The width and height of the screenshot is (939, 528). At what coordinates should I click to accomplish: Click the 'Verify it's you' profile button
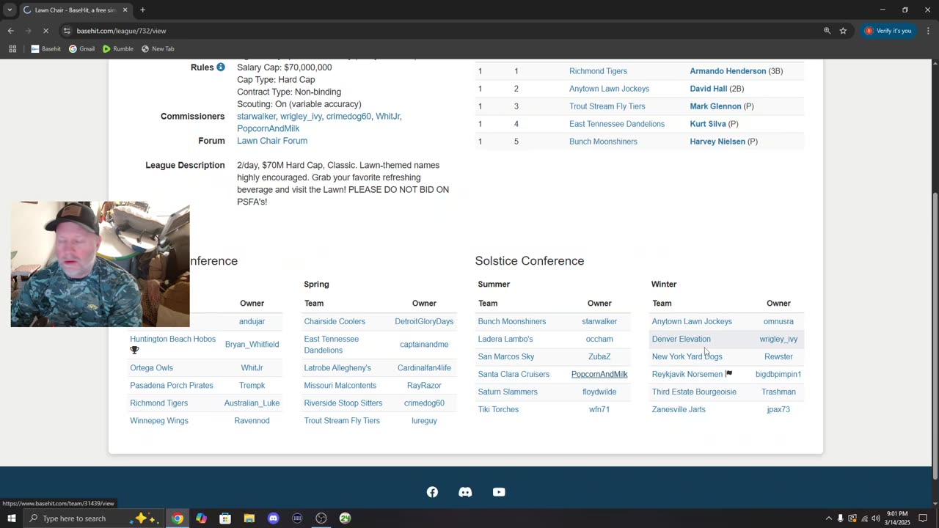click(889, 31)
